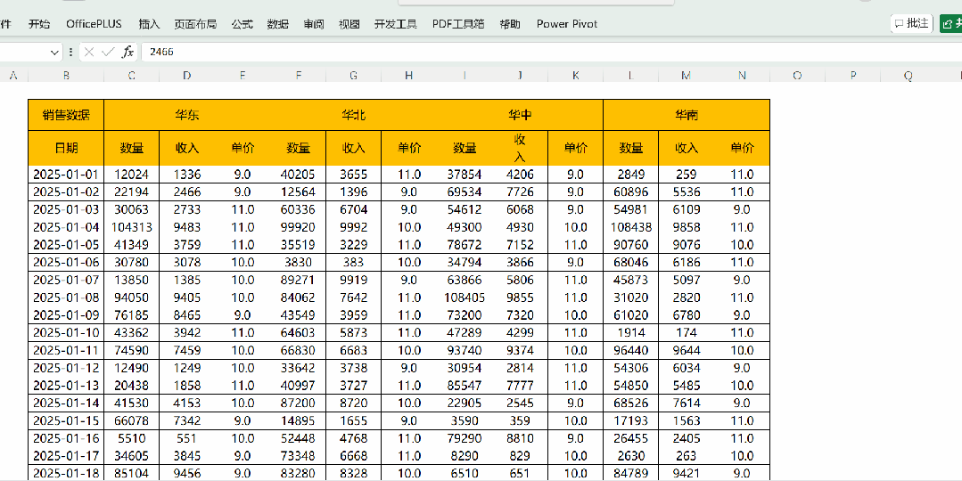Select the 公式 ribbon tab
The width and height of the screenshot is (962, 481).
point(242,24)
